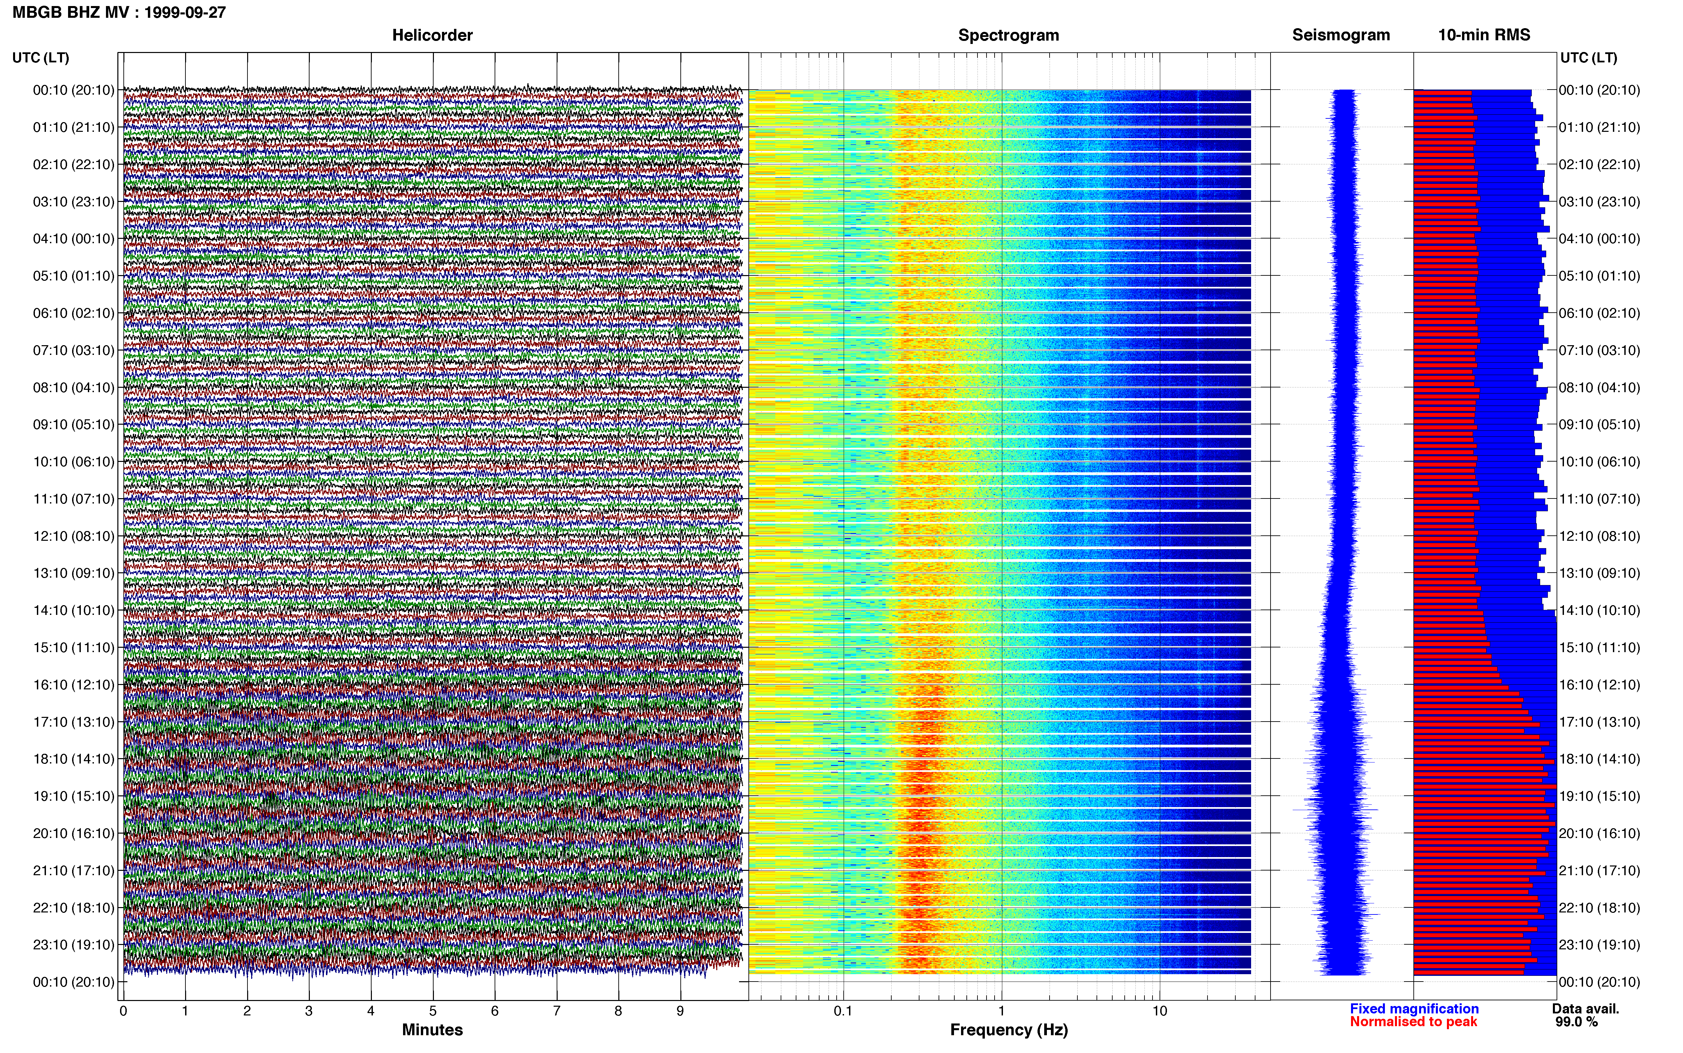Click 14:10 (10:10) on the Helicorder time axis
This screenshot has width=1683, height=1053.
[74, 610]
